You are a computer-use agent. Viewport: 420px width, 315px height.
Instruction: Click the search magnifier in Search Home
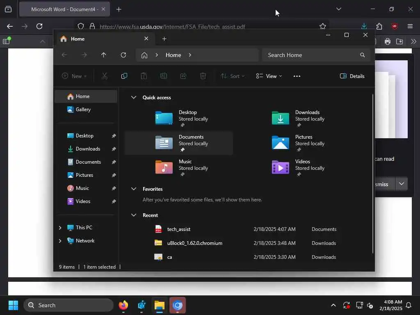(x=363, y=55)
